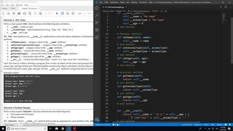Screen dimensions: 233x131
Task: Select the Hand pan tool in Acrobat
Action: tap(62, 13)
